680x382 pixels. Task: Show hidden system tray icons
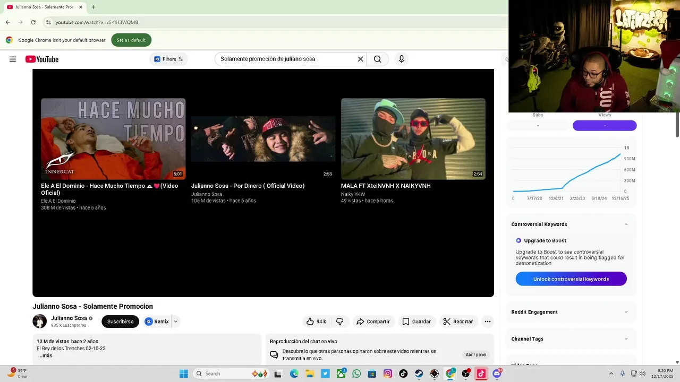pyautogui.click(x=611, y=374)
